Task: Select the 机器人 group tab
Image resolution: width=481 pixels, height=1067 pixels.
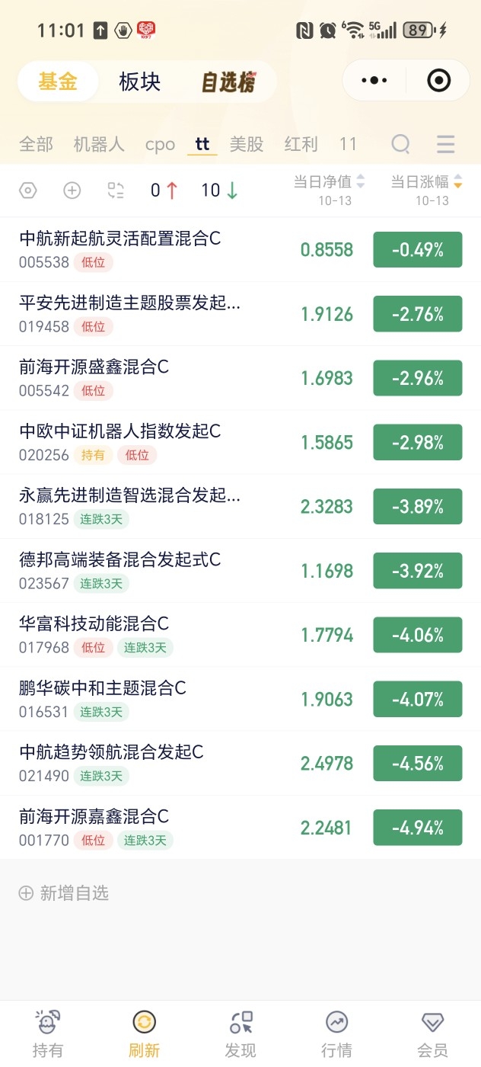Action: point(99,144)
